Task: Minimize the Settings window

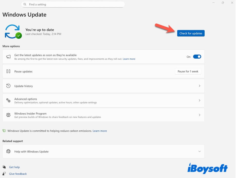Action: pyautogui.click(x=214, y=3)
